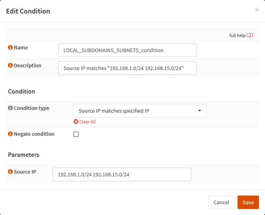Viewport: 265px width, 215px height.
Task: Click the "full help" label text
Action: coord(237,35)
